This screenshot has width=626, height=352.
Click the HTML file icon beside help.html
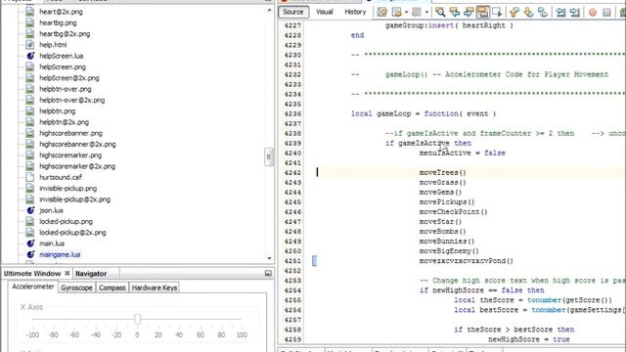pos(30,45)
